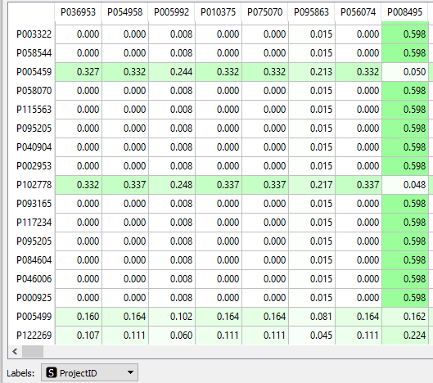The width and height of the screenshot is (433, 383).
Task: Select column header P054958
Action: pyautogui.click(x=124, y=12)
